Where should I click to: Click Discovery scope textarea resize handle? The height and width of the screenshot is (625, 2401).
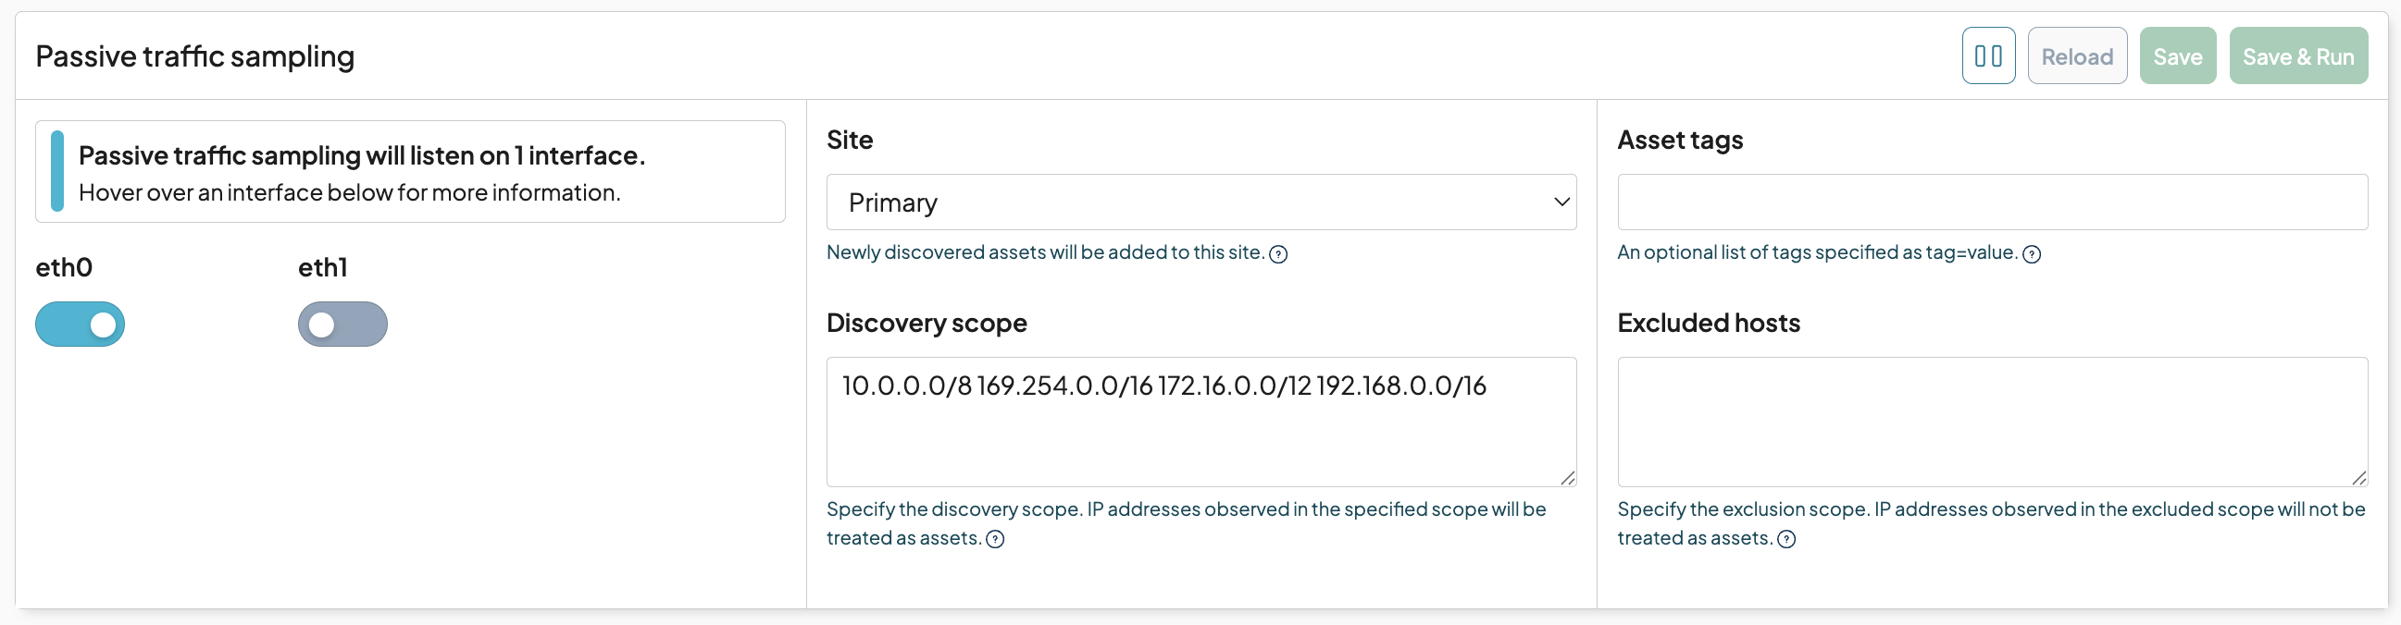1568,478
